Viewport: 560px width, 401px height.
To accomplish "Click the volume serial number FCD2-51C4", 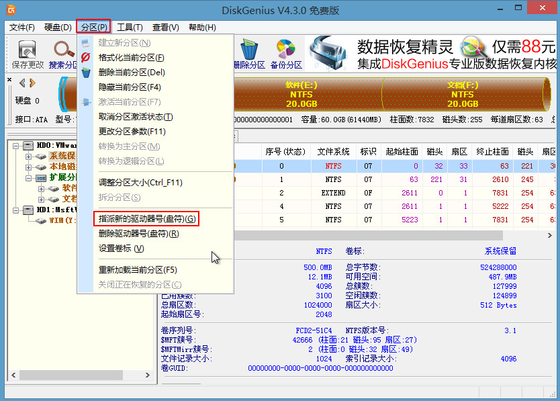I will 314,330.
